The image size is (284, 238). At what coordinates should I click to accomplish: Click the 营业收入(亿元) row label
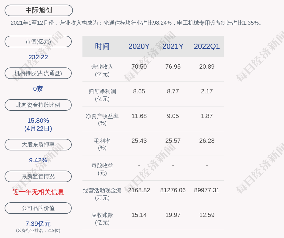pyautogui.click(x=102, y=70)
